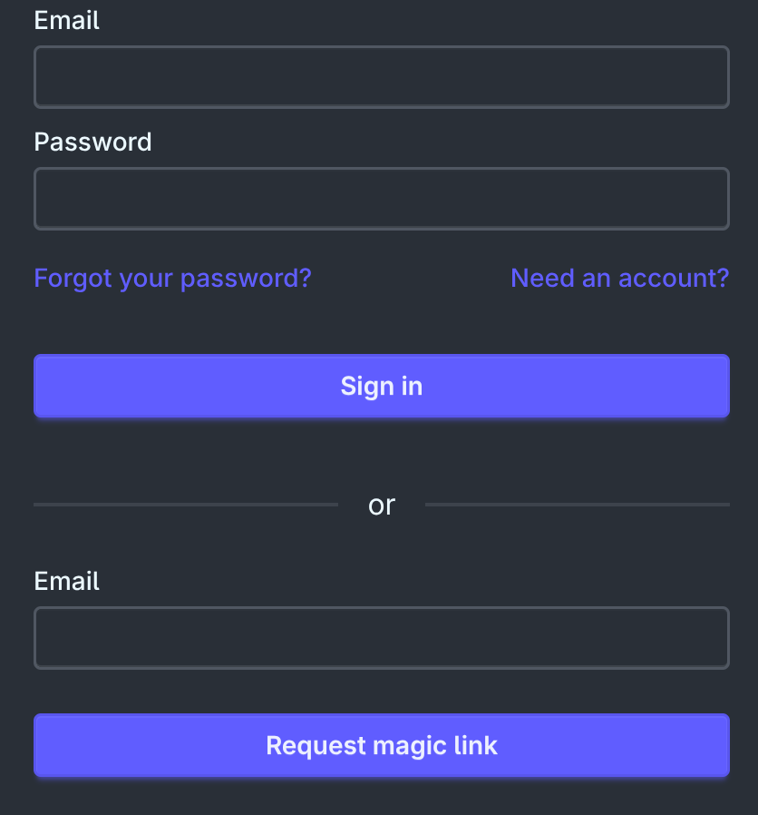Click the Email field above Request magic link
Screen dimensions: 758x815
point(381,638)
